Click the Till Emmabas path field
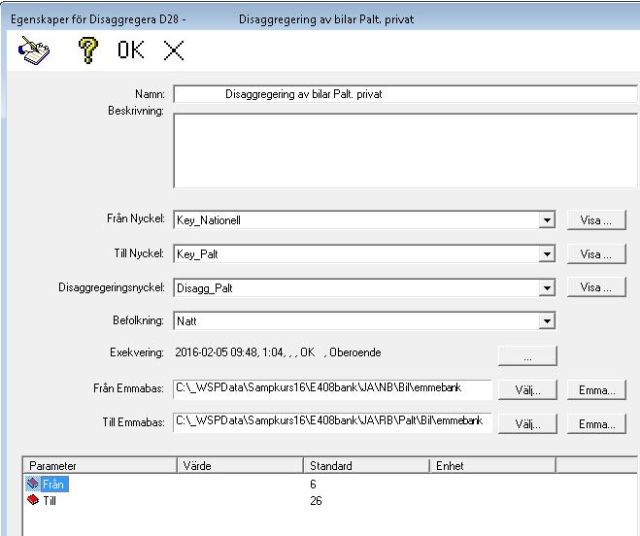 click(x=332, y=422)
